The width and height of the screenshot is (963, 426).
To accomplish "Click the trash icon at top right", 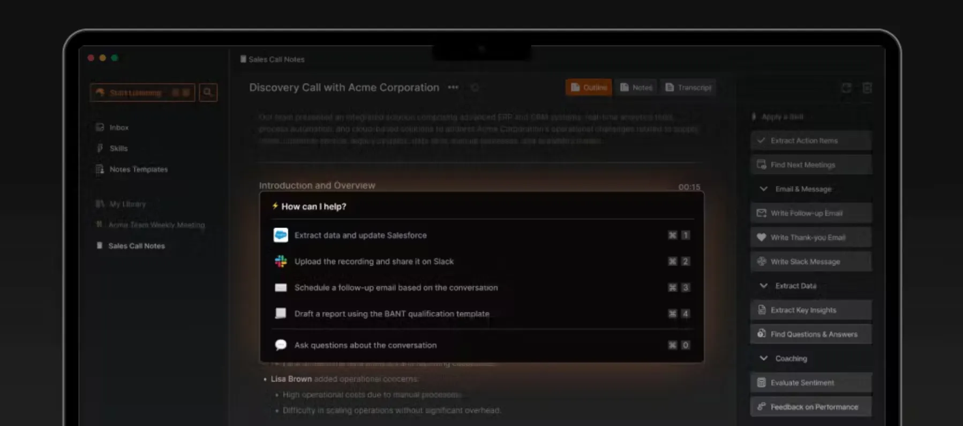I will click(867, 88).
